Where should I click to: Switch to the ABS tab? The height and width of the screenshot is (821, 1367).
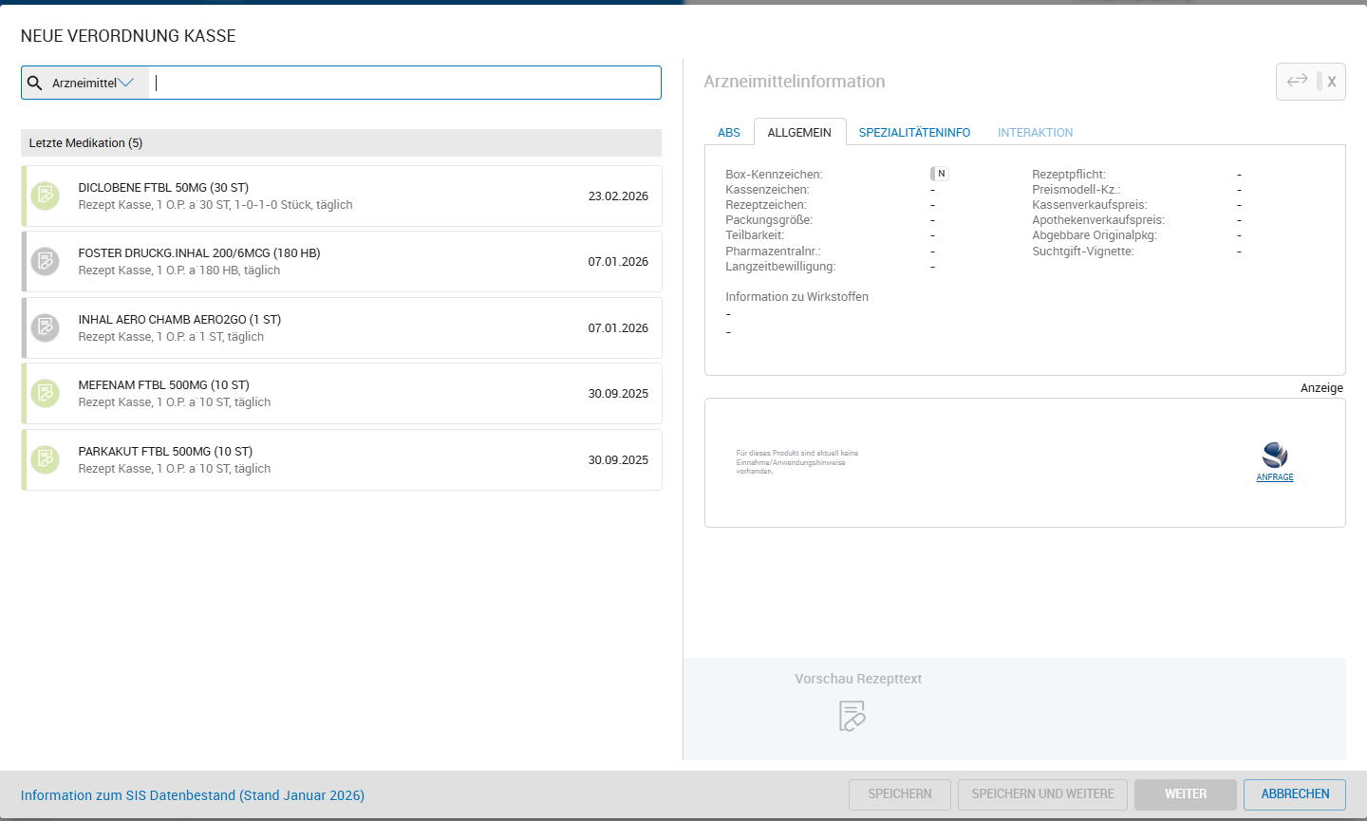click(x=728, y=133)
